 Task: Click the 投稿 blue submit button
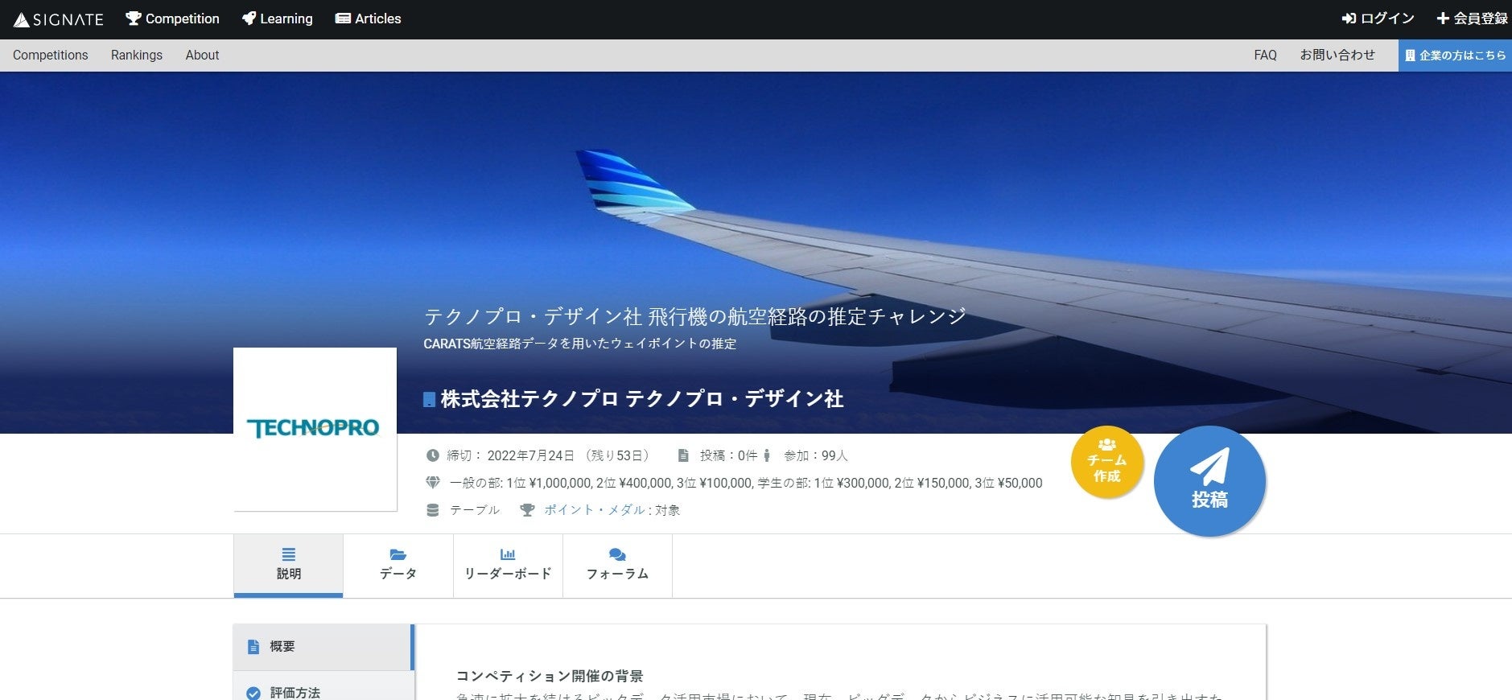[x=1209, y=481]
